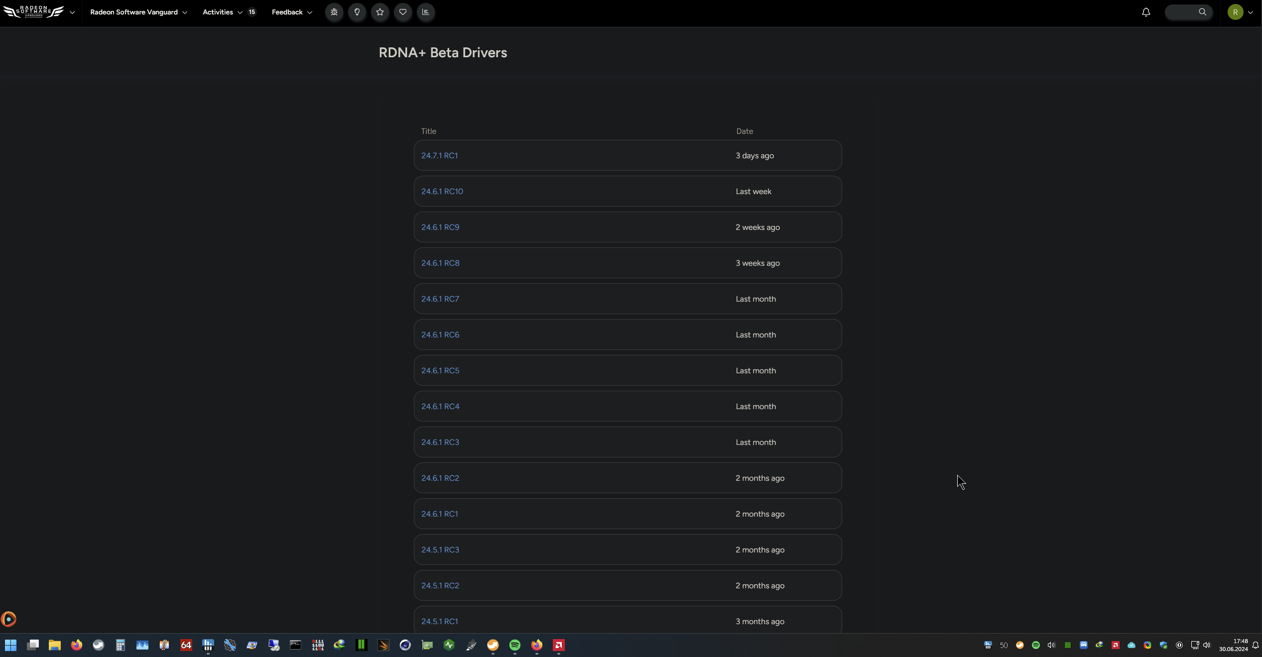Click the lightbulb idea icon

click(x=357, y=12)
